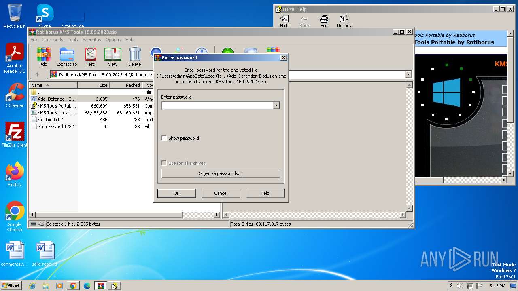
Task: Click the HTML Help taskbar button
Action: [115, 286]
